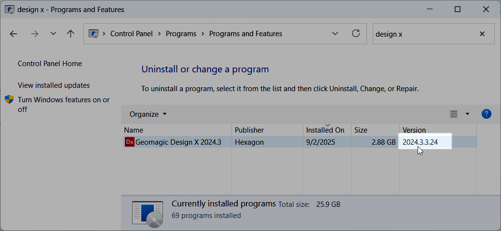Viewport: 501px width, 231px height.
Task: Change view with the view icon
Action: (x=453, y=114)
